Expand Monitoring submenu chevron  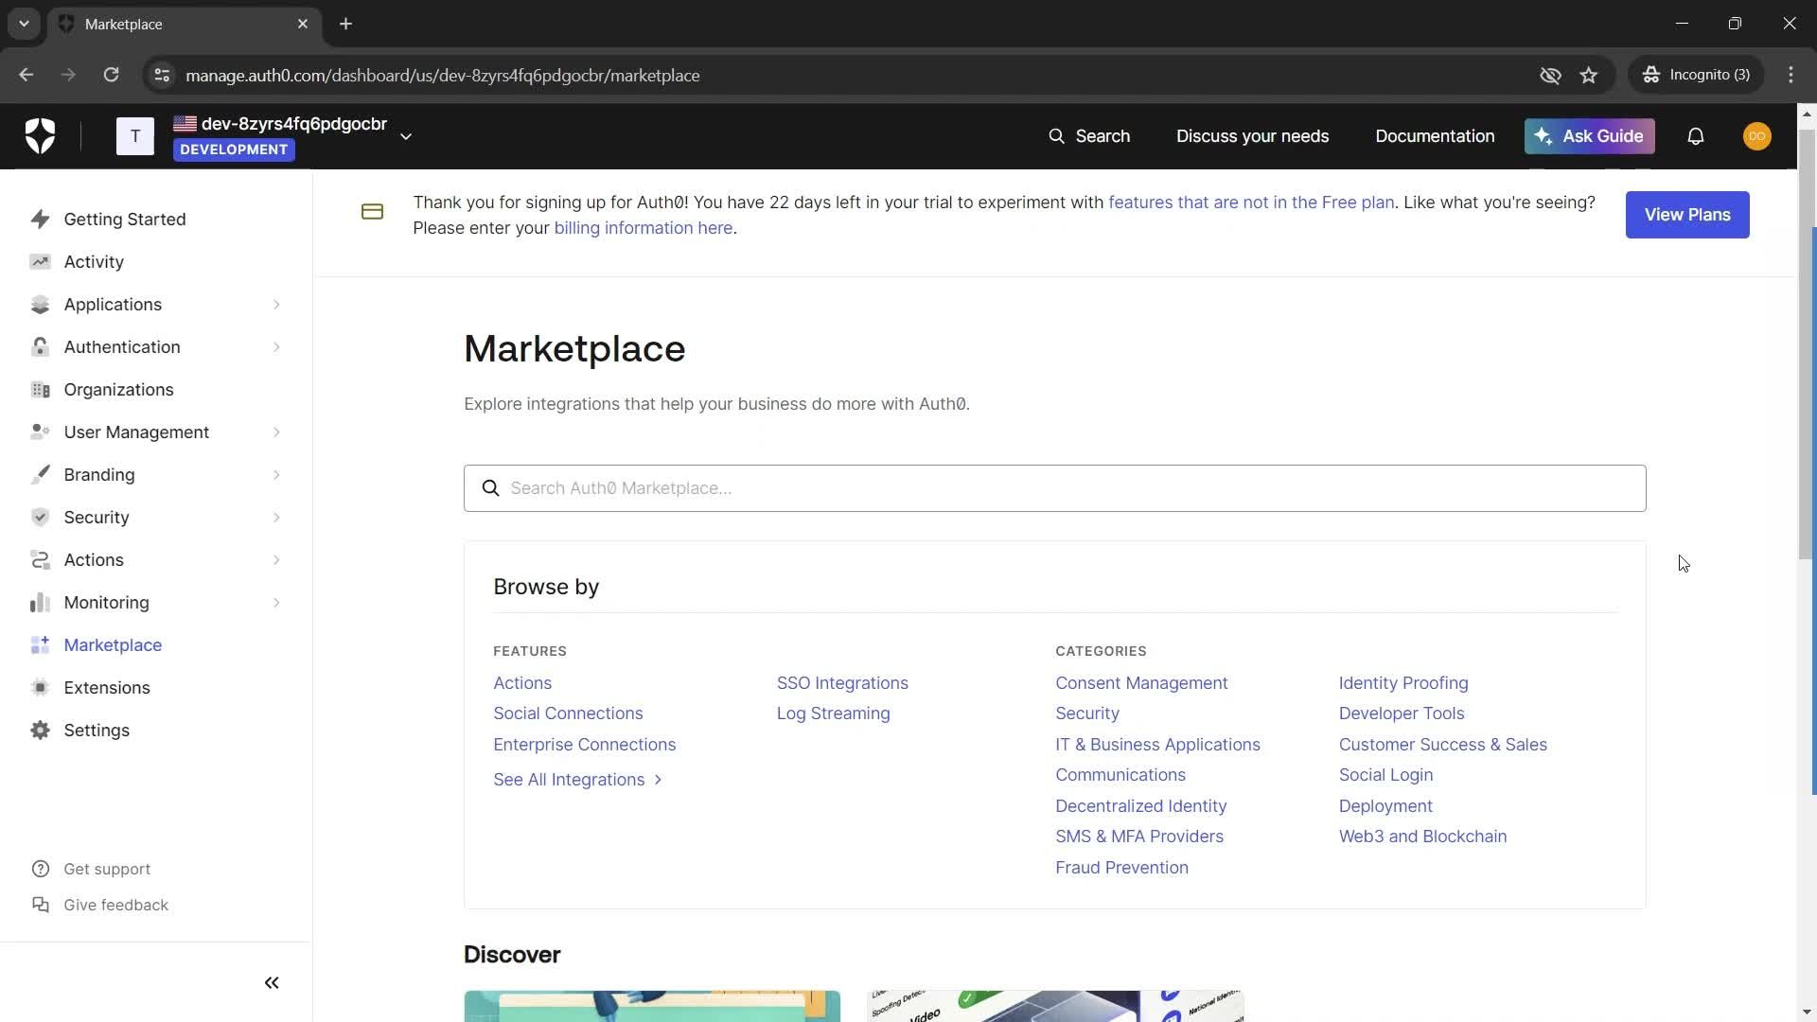(276, 603)
